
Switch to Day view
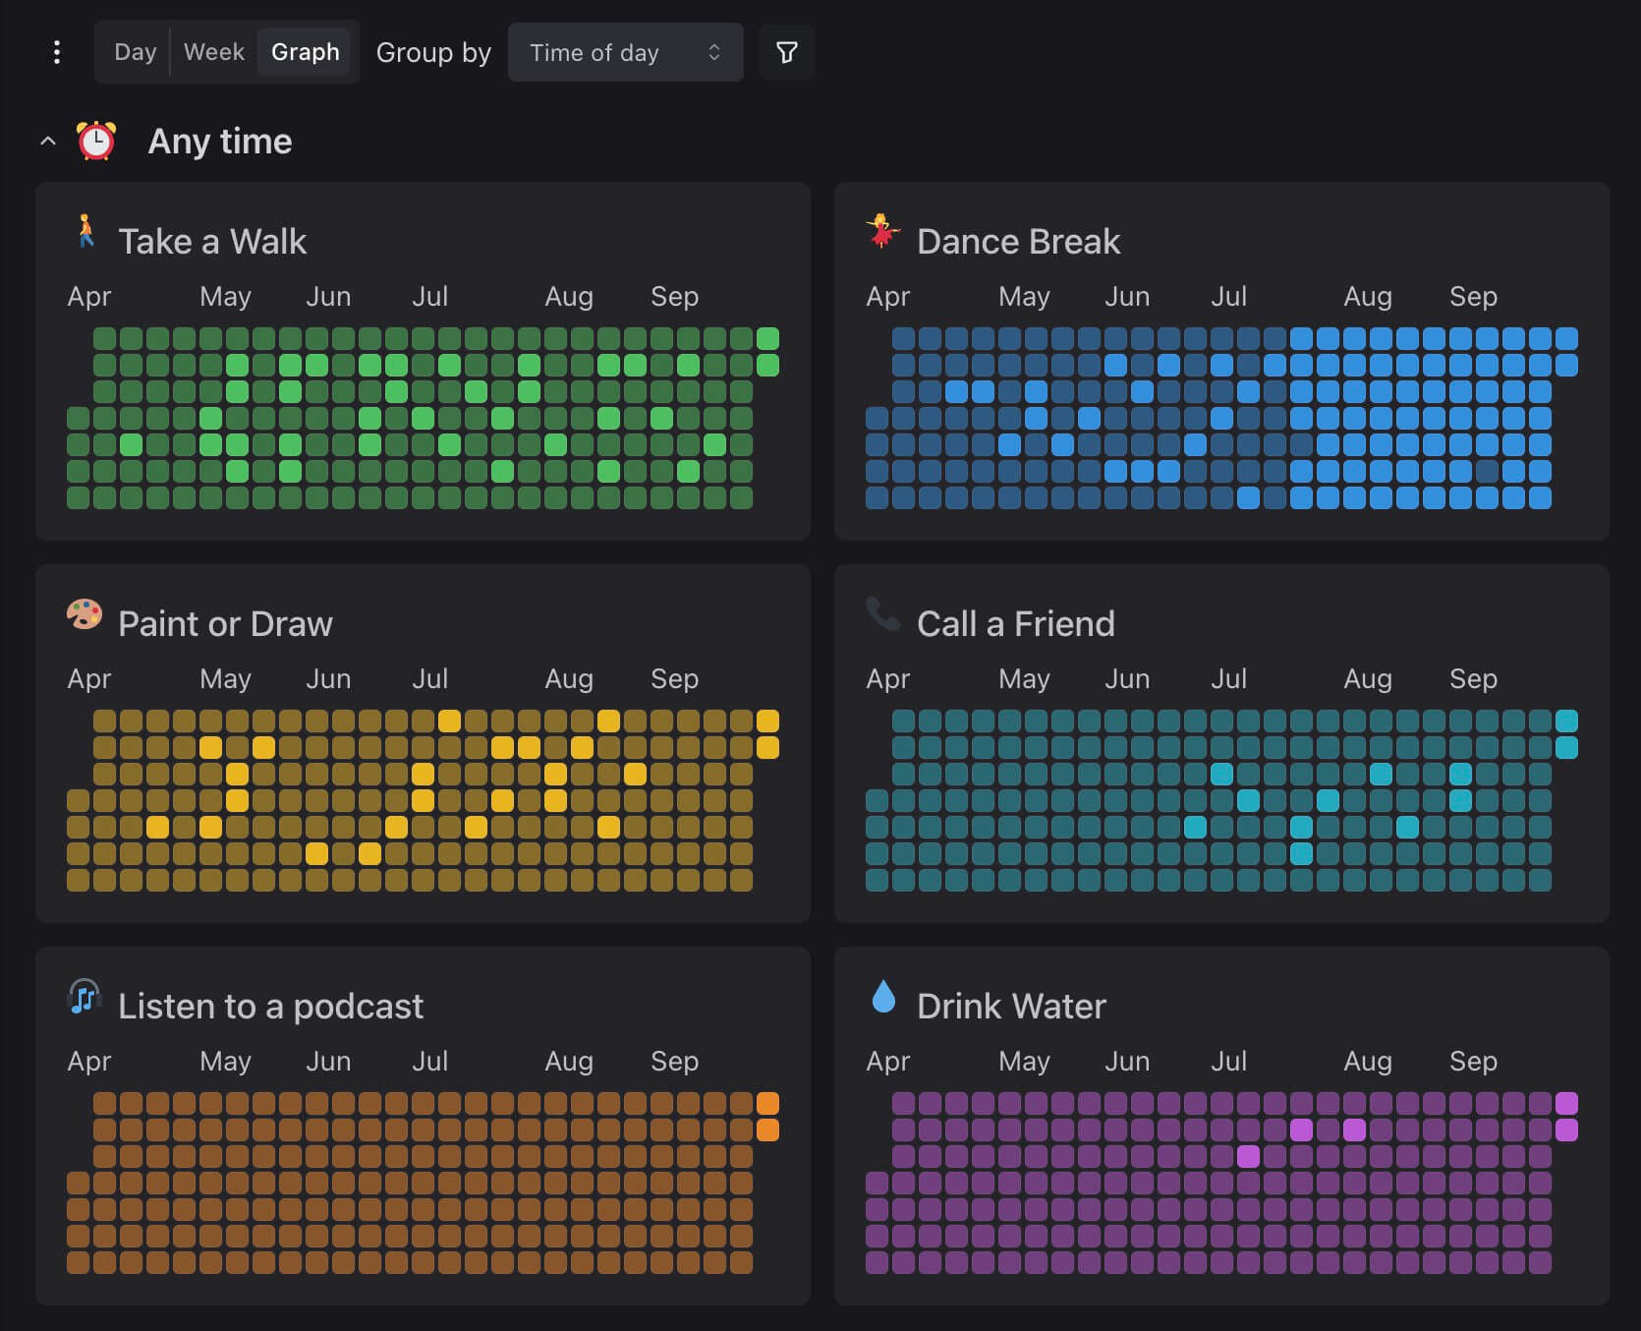coord(135,51)
